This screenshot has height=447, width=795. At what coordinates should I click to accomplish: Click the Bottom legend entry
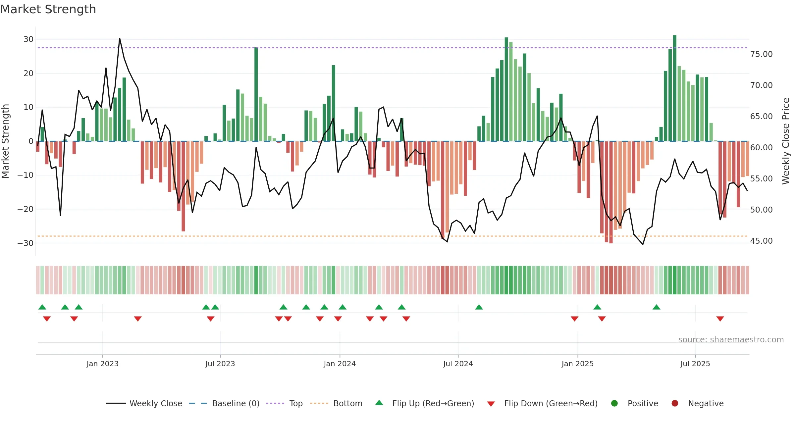(x=336, y=403)
